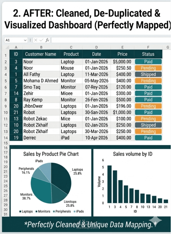
Task: Click the Customer Name header cell
Action: (x=41, y=54)
